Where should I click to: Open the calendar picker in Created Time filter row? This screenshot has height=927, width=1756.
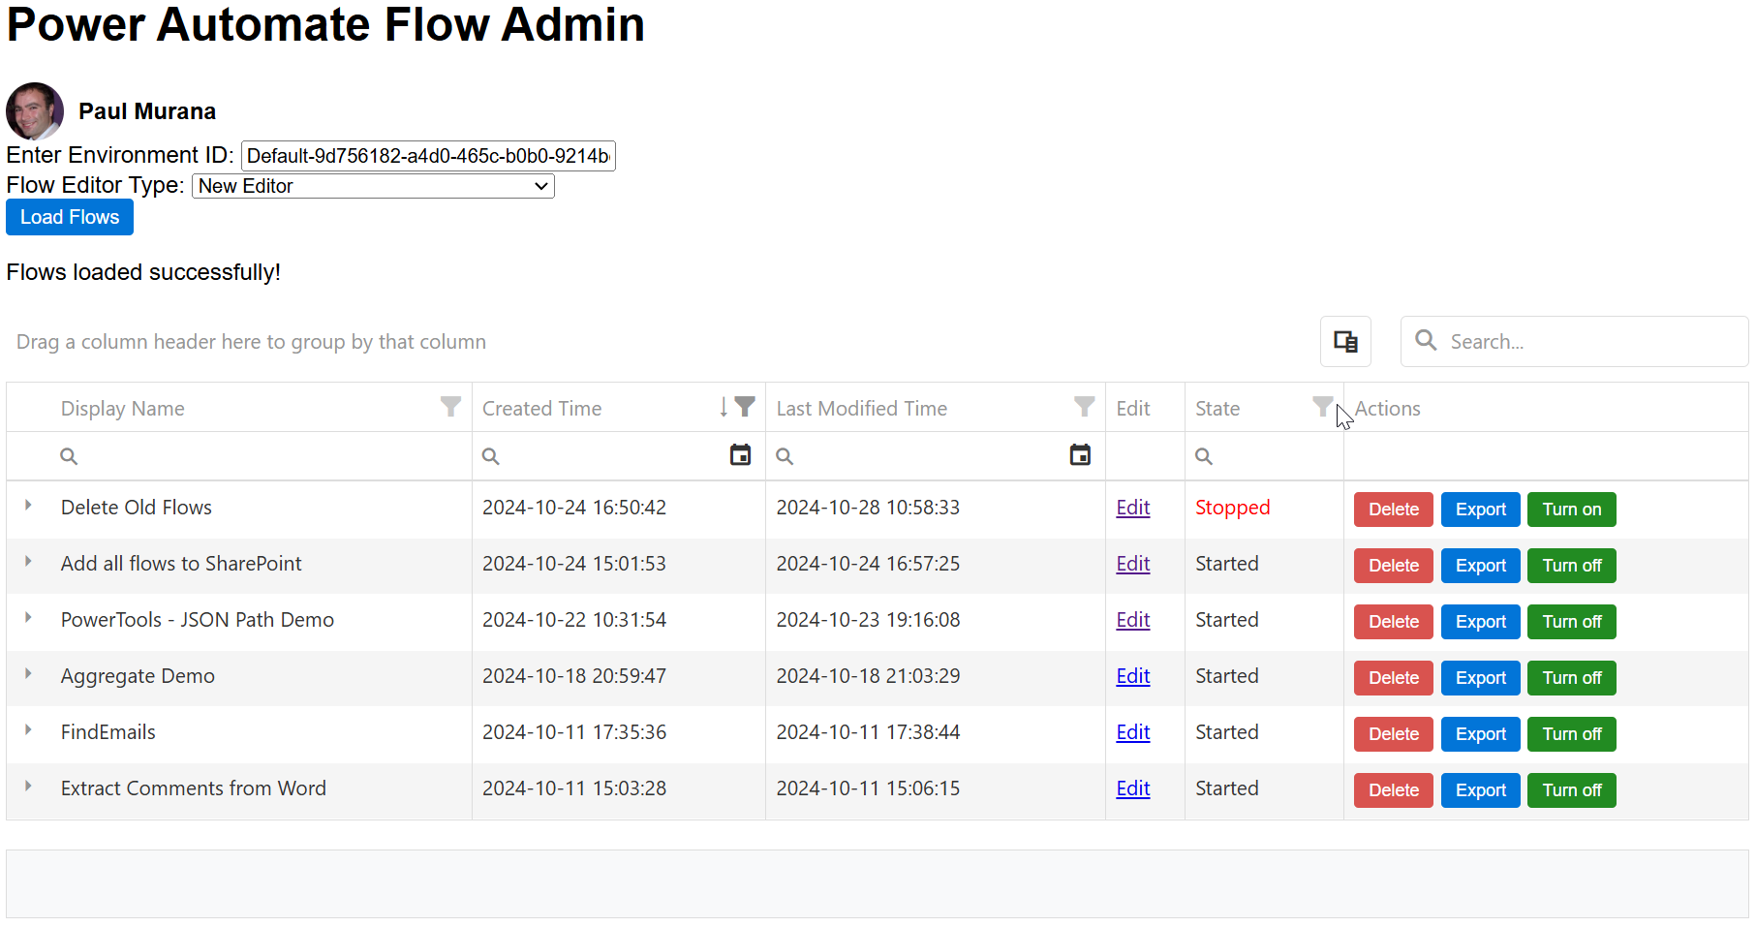(x=741, y=455)
